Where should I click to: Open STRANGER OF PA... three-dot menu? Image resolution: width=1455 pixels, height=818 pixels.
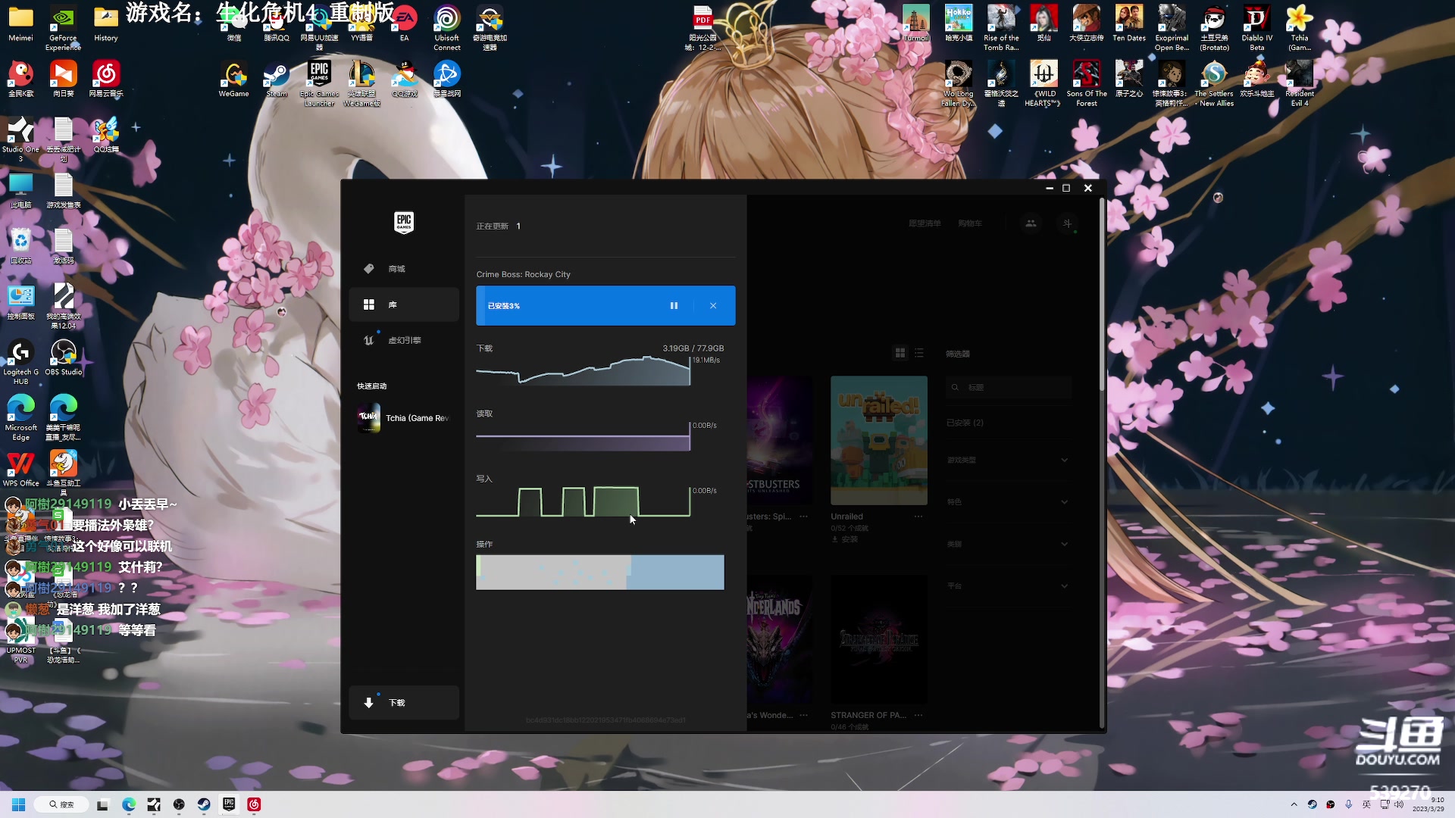(x=918, y=715)
